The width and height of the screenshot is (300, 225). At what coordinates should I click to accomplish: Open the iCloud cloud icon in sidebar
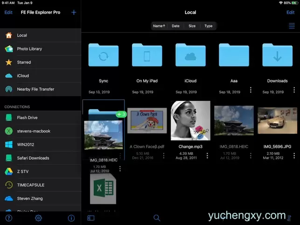(9, 76)
